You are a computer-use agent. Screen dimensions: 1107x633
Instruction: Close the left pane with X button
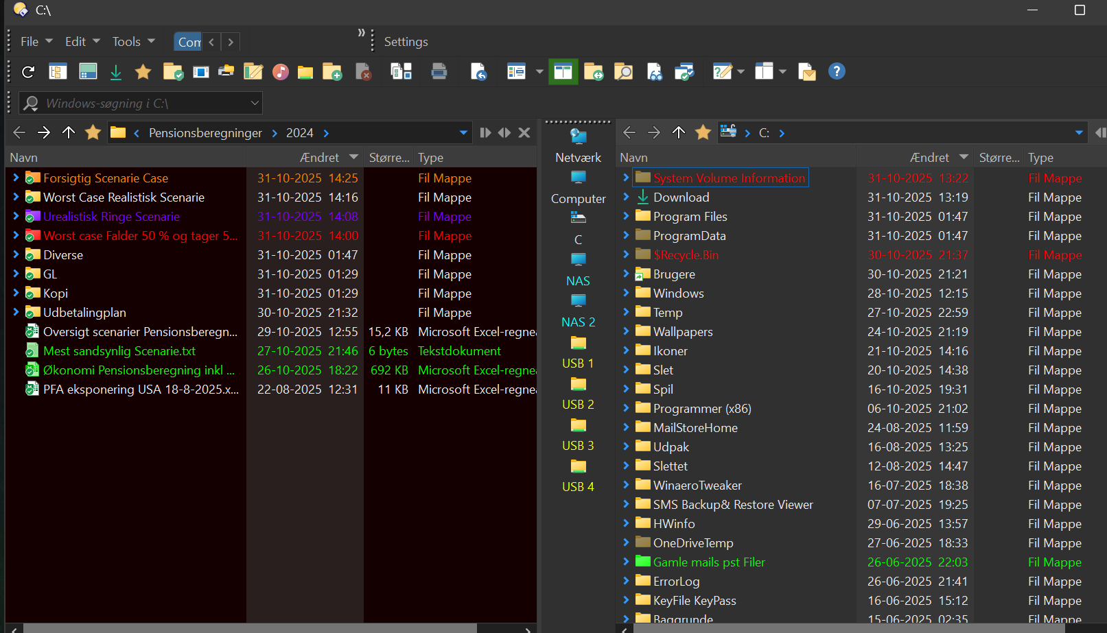pyautogui.click(x=524, y=132)
